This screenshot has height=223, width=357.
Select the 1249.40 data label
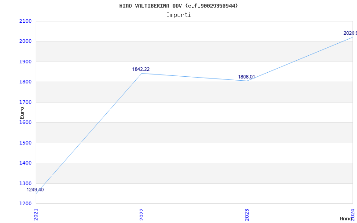pos(35,190)
